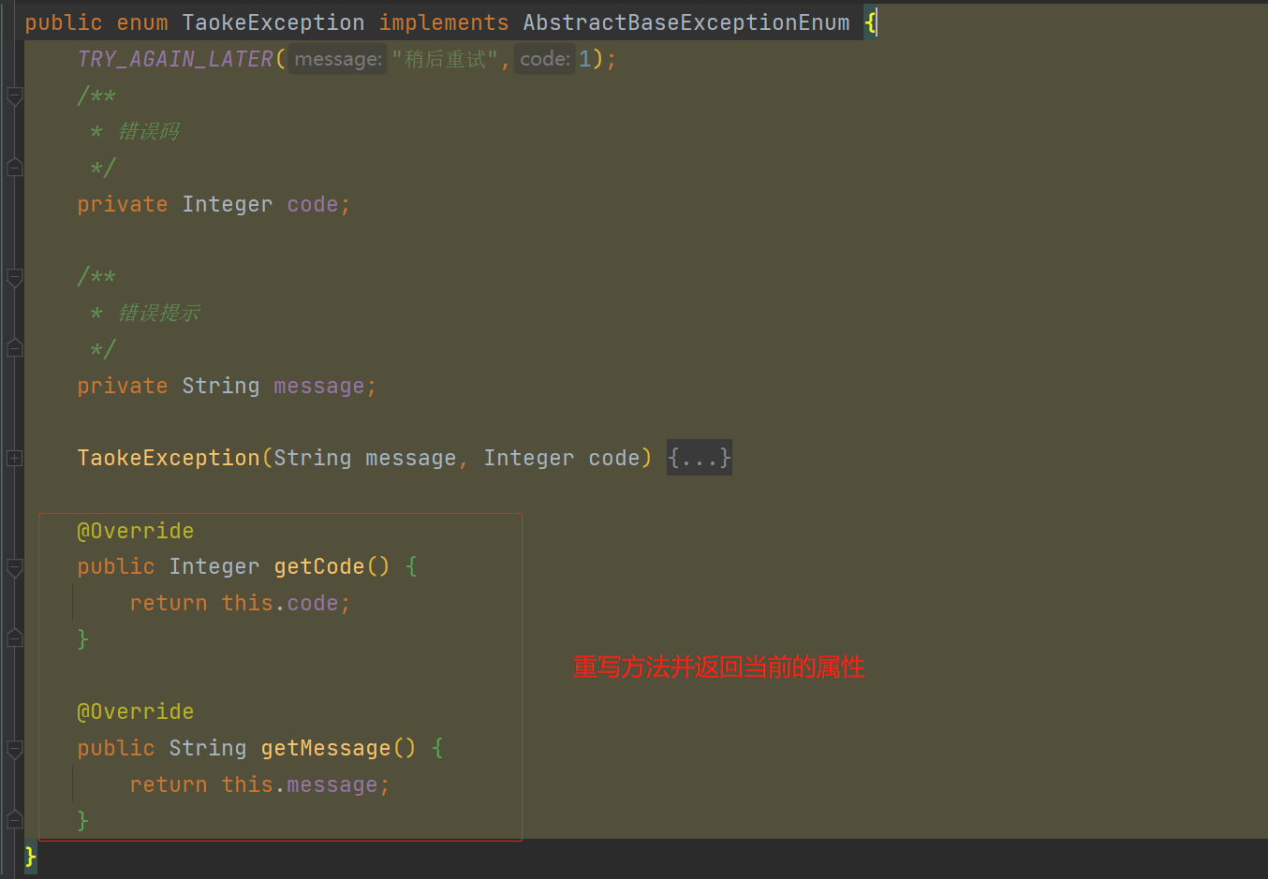Image resolution: width=1268 pixels, height=879 pixels.
Task: Click the highlighted opening brace of the enum
Action: click(x=871, y=22)
